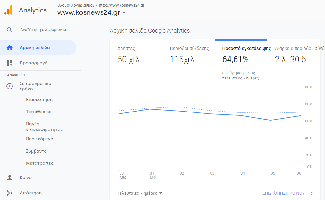Image resolution: width=325 pixels, height=200 pixels.
Task: Click the Analytics product name
Action: (33, 10)
